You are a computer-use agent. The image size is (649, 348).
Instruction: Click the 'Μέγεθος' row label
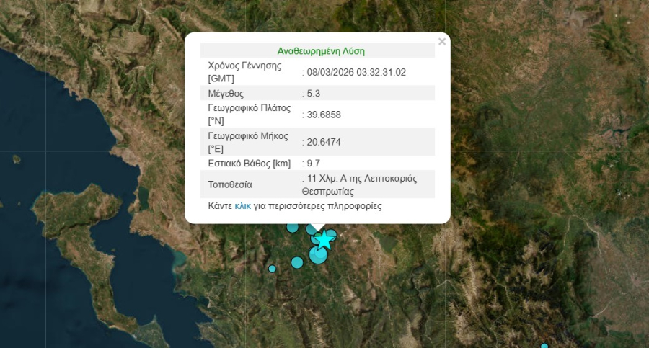tap(226, 94)
